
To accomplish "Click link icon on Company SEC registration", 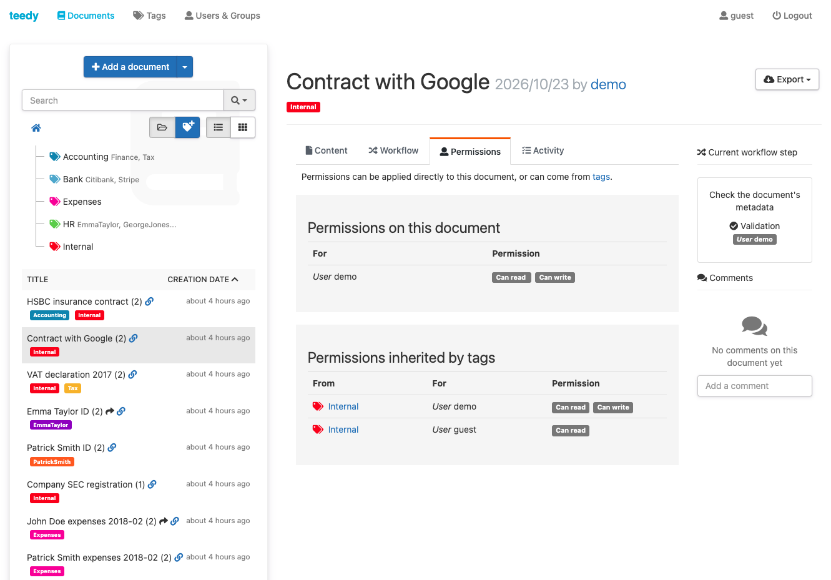I will [x=152, y=484].
